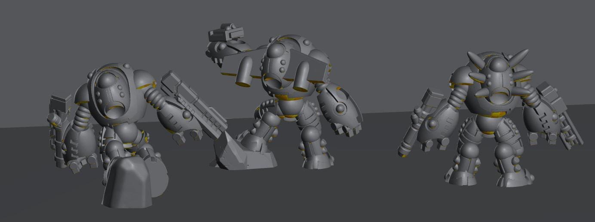Click the rounded rock before left robot
The image size is (595, 222).
pos(127,182)
